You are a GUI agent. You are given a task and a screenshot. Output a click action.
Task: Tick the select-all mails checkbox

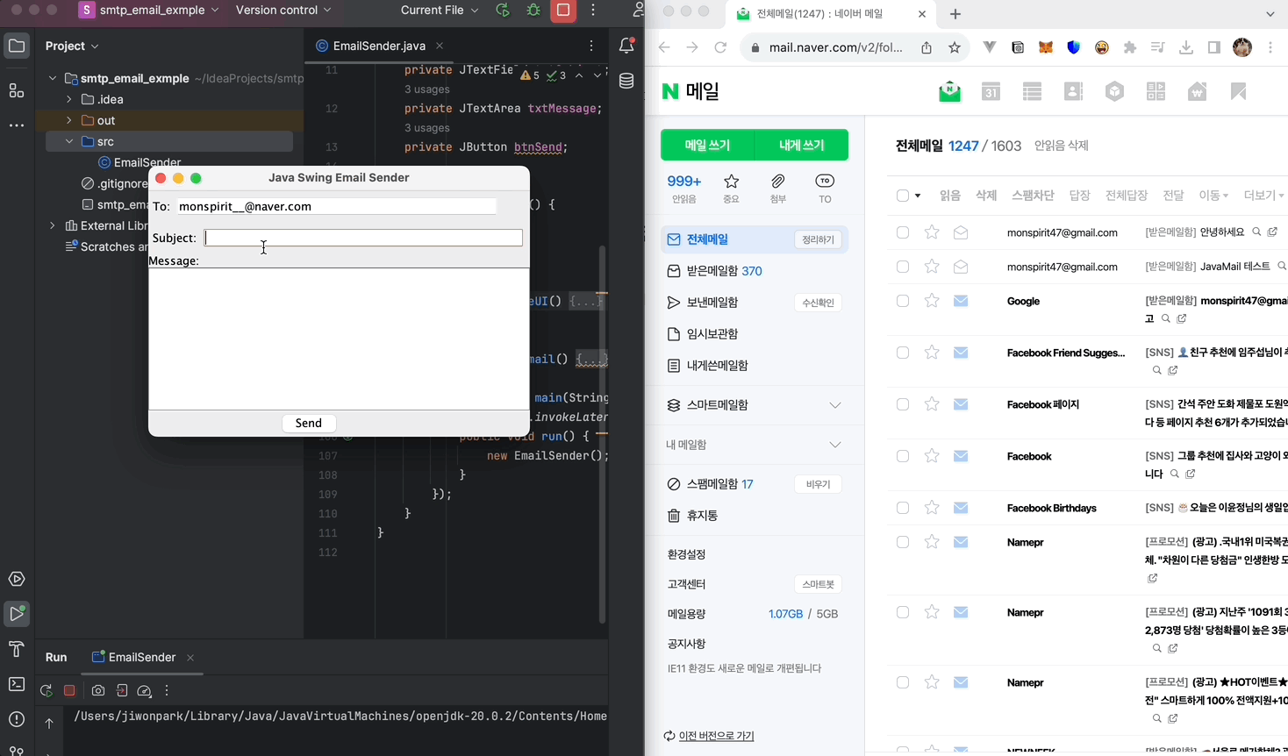(903, 196)
